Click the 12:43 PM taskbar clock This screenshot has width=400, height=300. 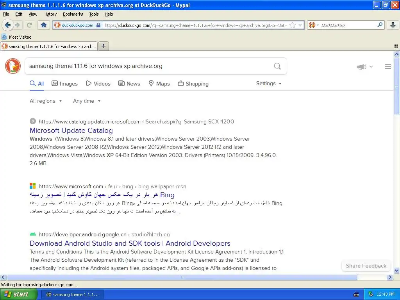[386, 295]
